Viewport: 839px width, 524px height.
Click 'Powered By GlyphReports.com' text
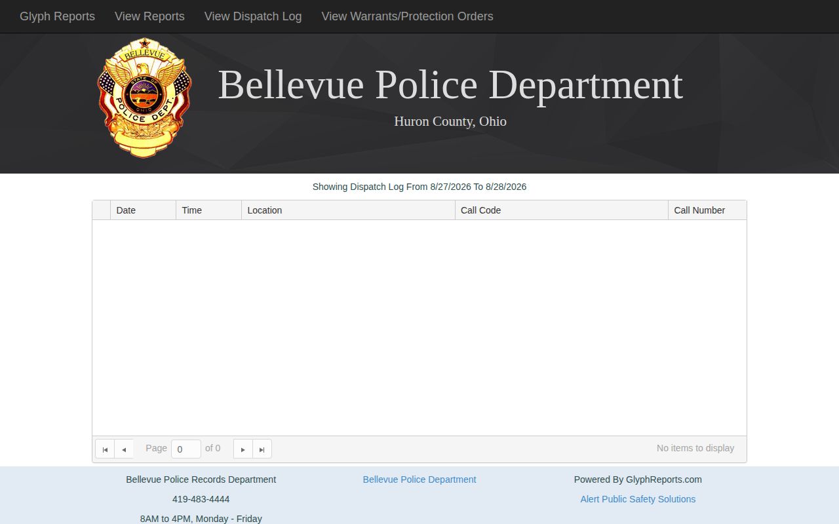coord(638,479)
